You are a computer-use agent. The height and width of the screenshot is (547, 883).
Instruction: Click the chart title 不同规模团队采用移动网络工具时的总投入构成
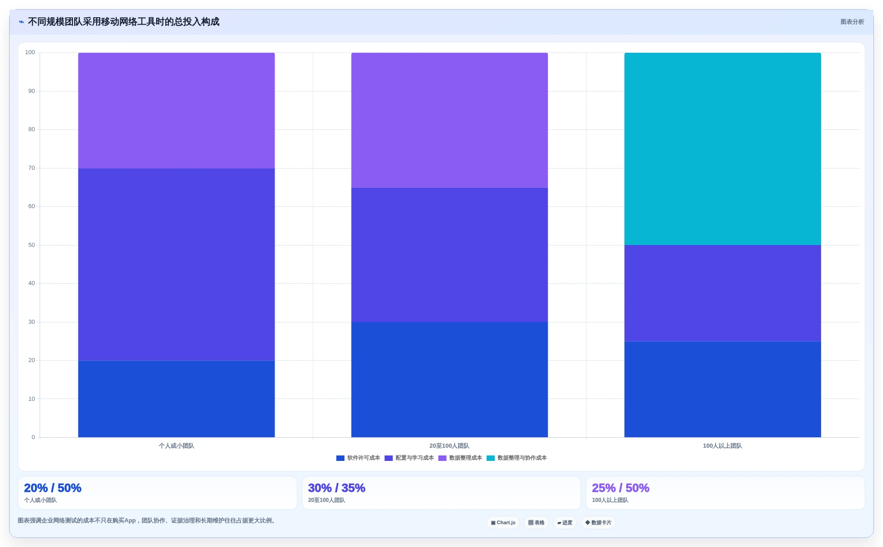click(123, 22)
